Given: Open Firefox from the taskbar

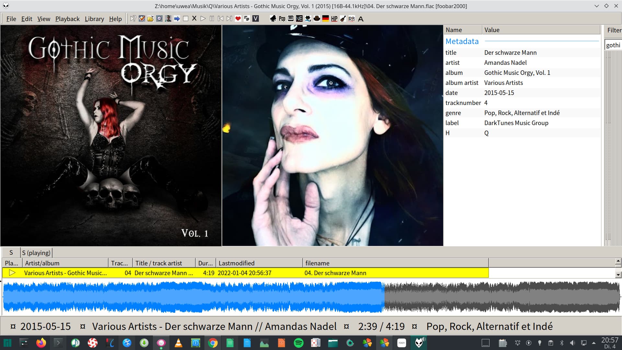Looking at the screenshot, I should click(x=41, y=343).
